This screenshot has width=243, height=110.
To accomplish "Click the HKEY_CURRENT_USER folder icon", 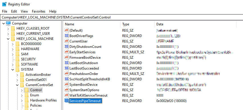I will [x=13, y=34].
